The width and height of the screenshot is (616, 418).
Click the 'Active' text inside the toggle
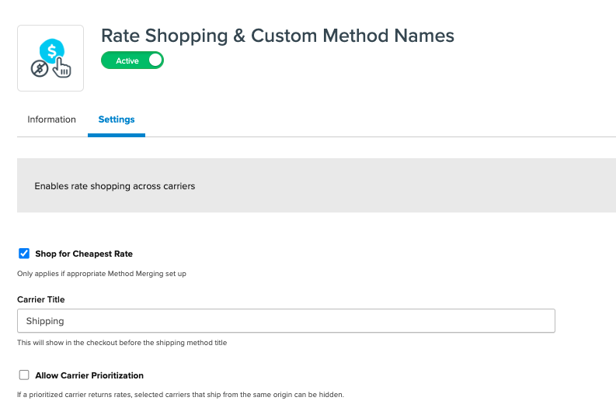[x=127, y=60]
